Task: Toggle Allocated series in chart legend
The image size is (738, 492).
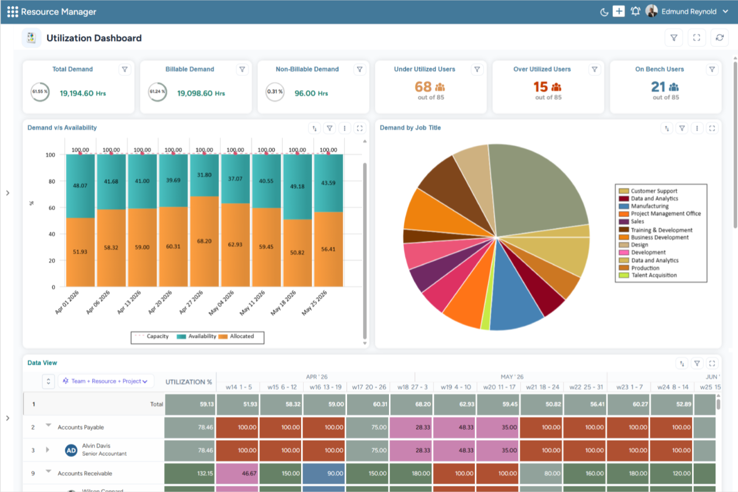Action: point(236,336)
